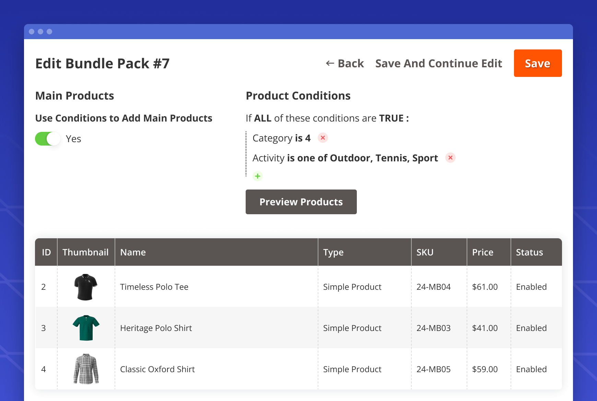Disable Use Conditions to Add Main Products
Screen dimensions: 597x401
[48, 139]
